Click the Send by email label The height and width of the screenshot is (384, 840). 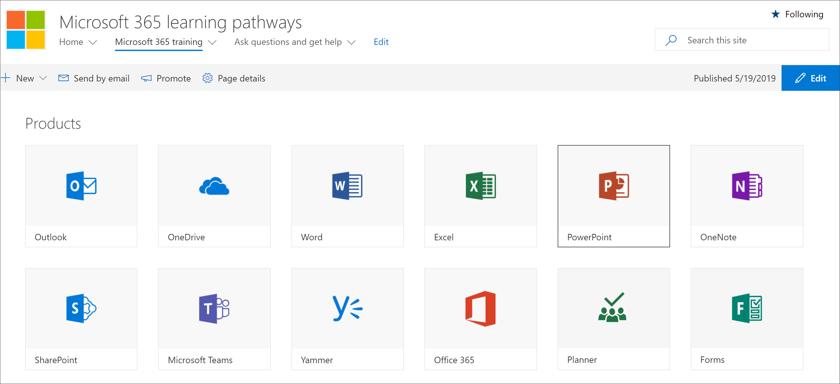click(x=102, y=79)
